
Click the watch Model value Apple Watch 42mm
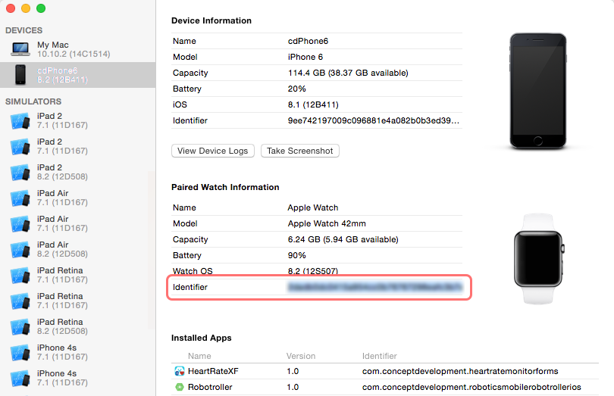coord(327,223)
